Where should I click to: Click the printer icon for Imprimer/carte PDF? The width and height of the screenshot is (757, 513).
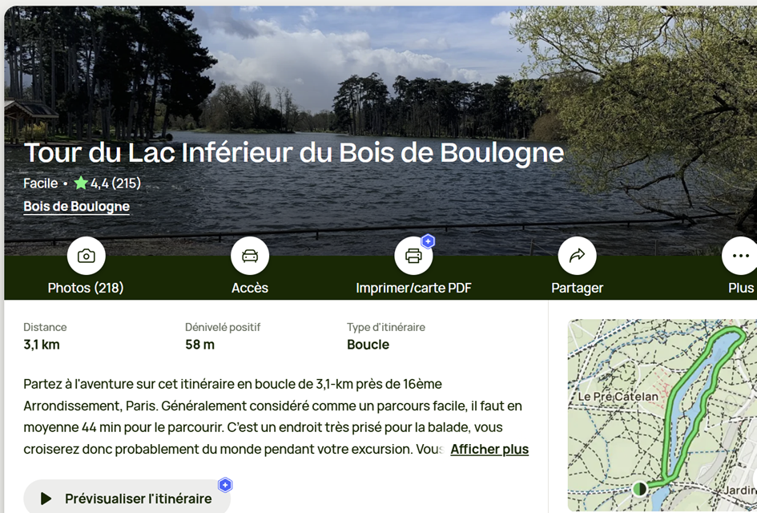[413, 256]
